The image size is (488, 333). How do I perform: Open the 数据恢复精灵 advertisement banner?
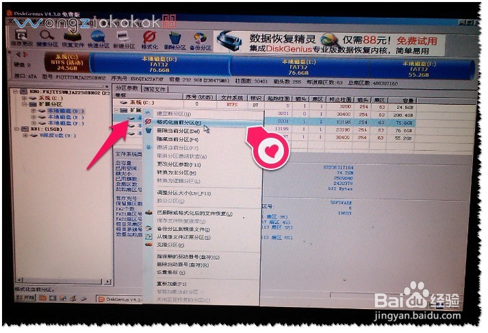(330, 44)
